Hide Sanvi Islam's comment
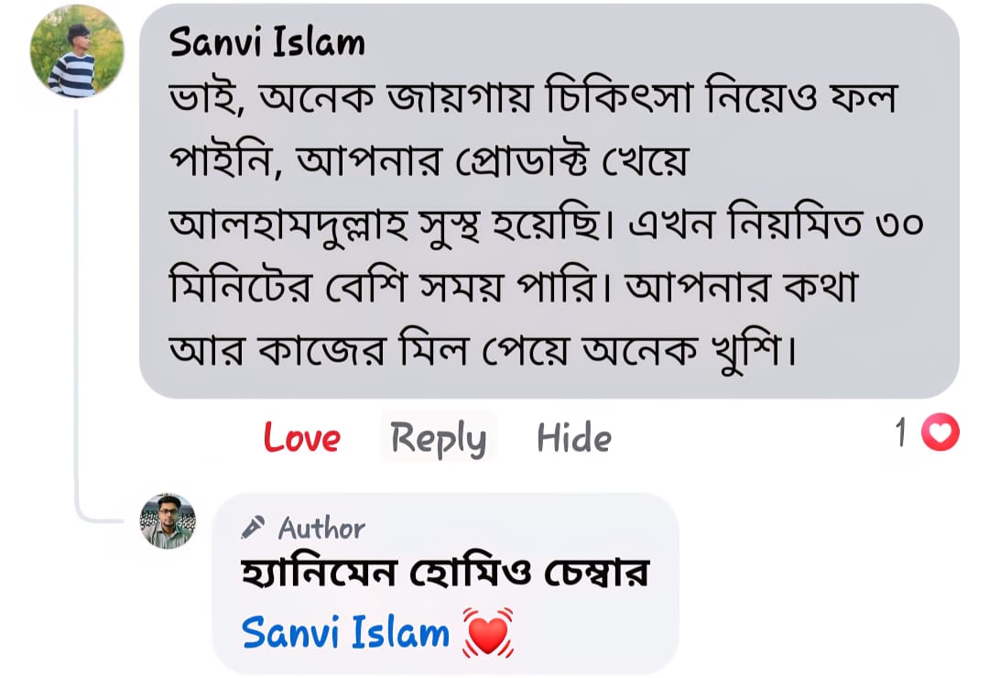This screenshot has height=678, width=989. [x=573, y=438]
